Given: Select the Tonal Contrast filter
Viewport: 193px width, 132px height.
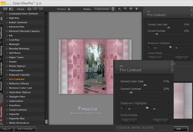Looking at the screenshot, I should click(18, 110).
